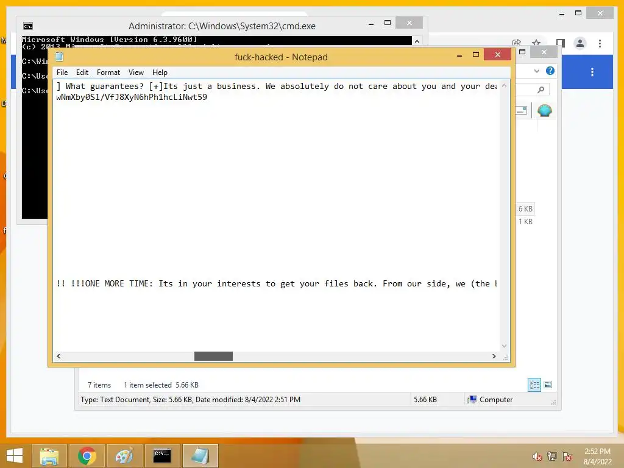Open the Help menu in Notepad
The height and width of the screenshot is (468, 624).
click(160, 73)
